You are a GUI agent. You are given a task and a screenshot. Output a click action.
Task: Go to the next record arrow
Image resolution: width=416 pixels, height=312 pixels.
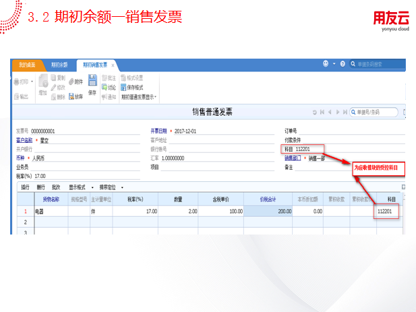[338, 112]
